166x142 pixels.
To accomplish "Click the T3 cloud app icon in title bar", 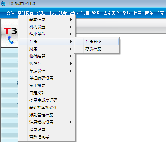I will point(3,3).
